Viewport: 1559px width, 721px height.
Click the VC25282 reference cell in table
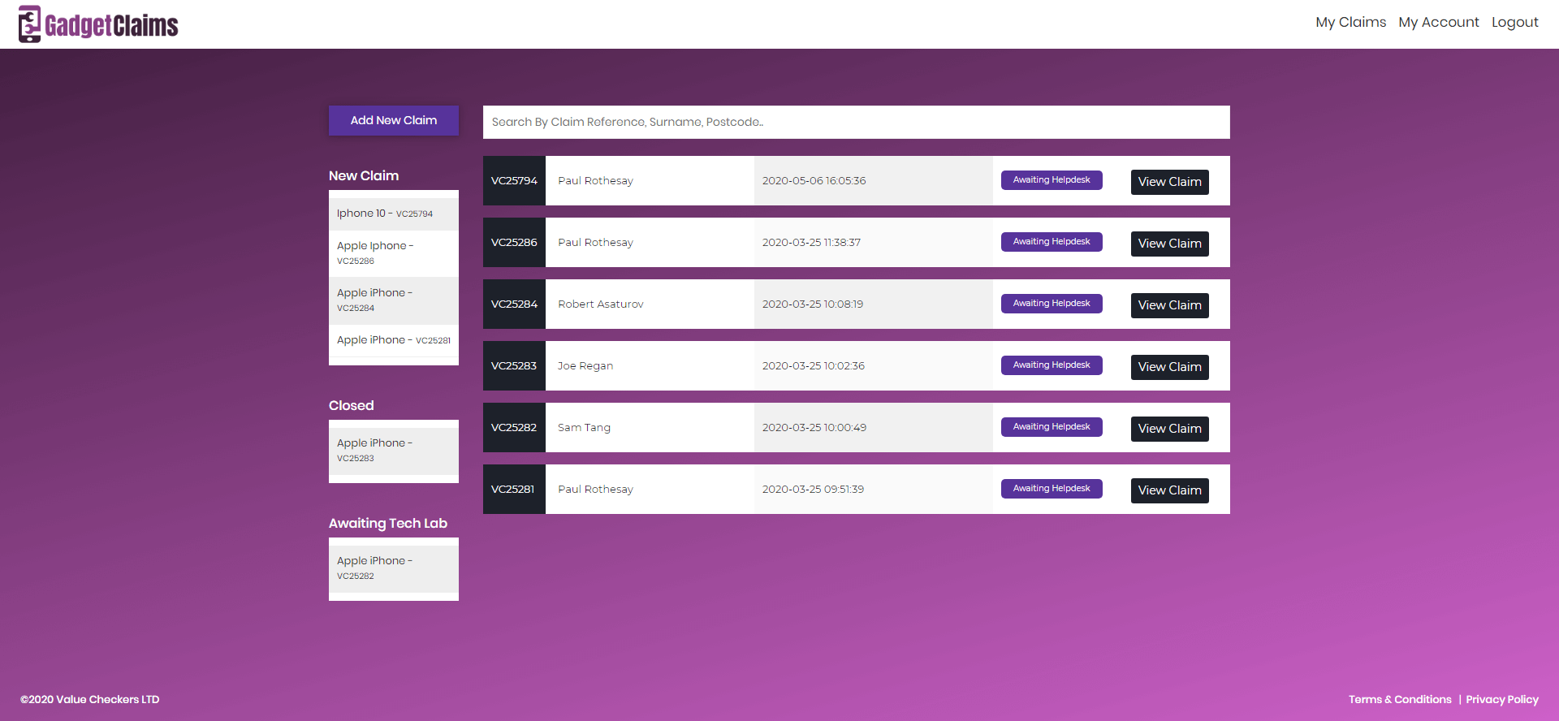point(514,428)
